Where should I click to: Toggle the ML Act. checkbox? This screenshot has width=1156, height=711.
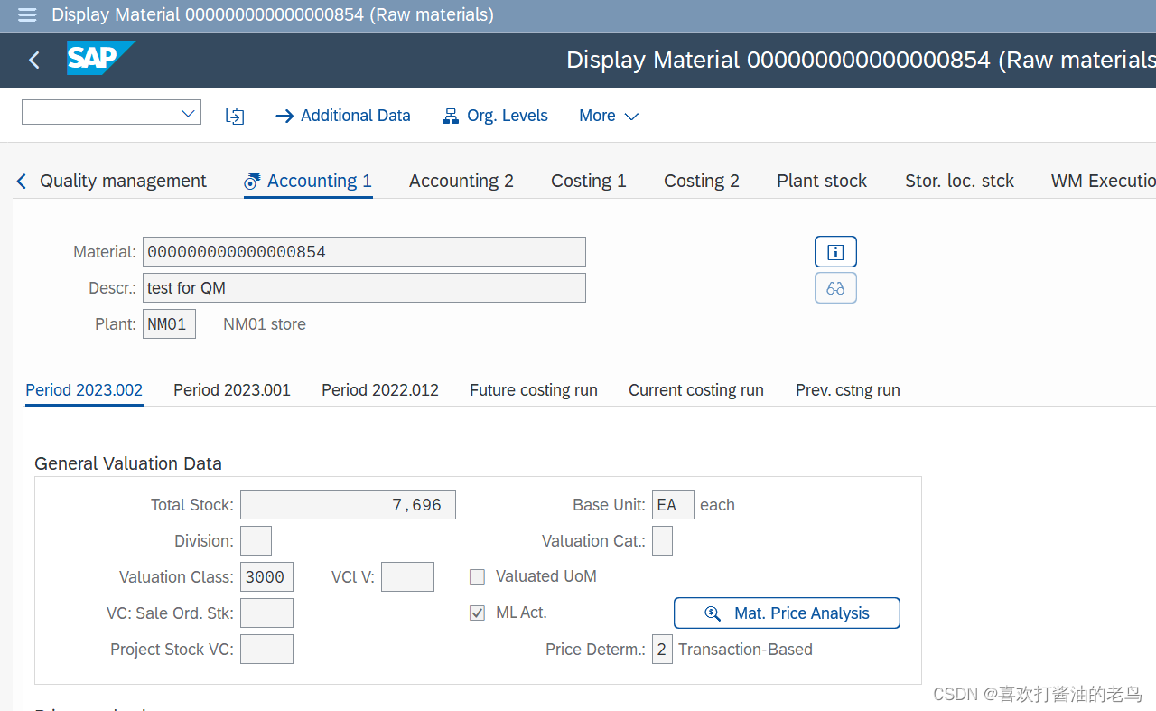[477, 613]
